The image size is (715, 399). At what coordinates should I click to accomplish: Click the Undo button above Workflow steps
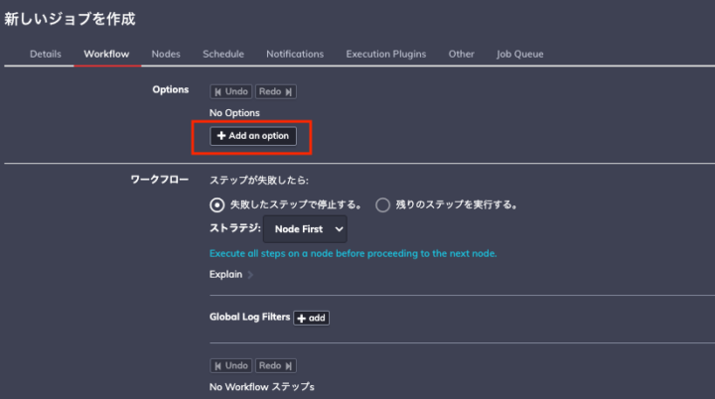pos(230,366)
